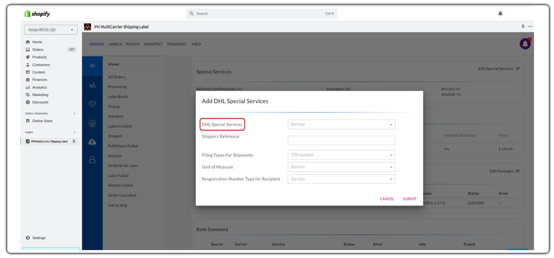
Task: Select Processing view
Action: pos(117,87)
